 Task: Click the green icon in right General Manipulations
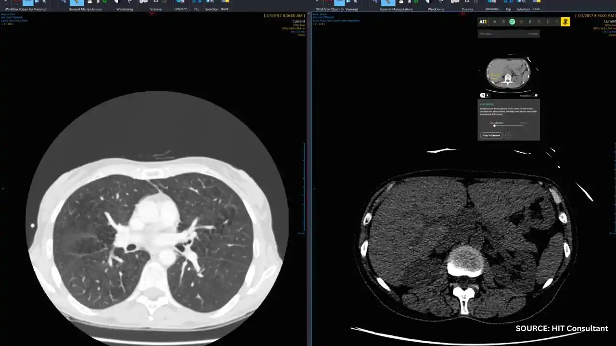pyautogui.click(x=416, y=2)
